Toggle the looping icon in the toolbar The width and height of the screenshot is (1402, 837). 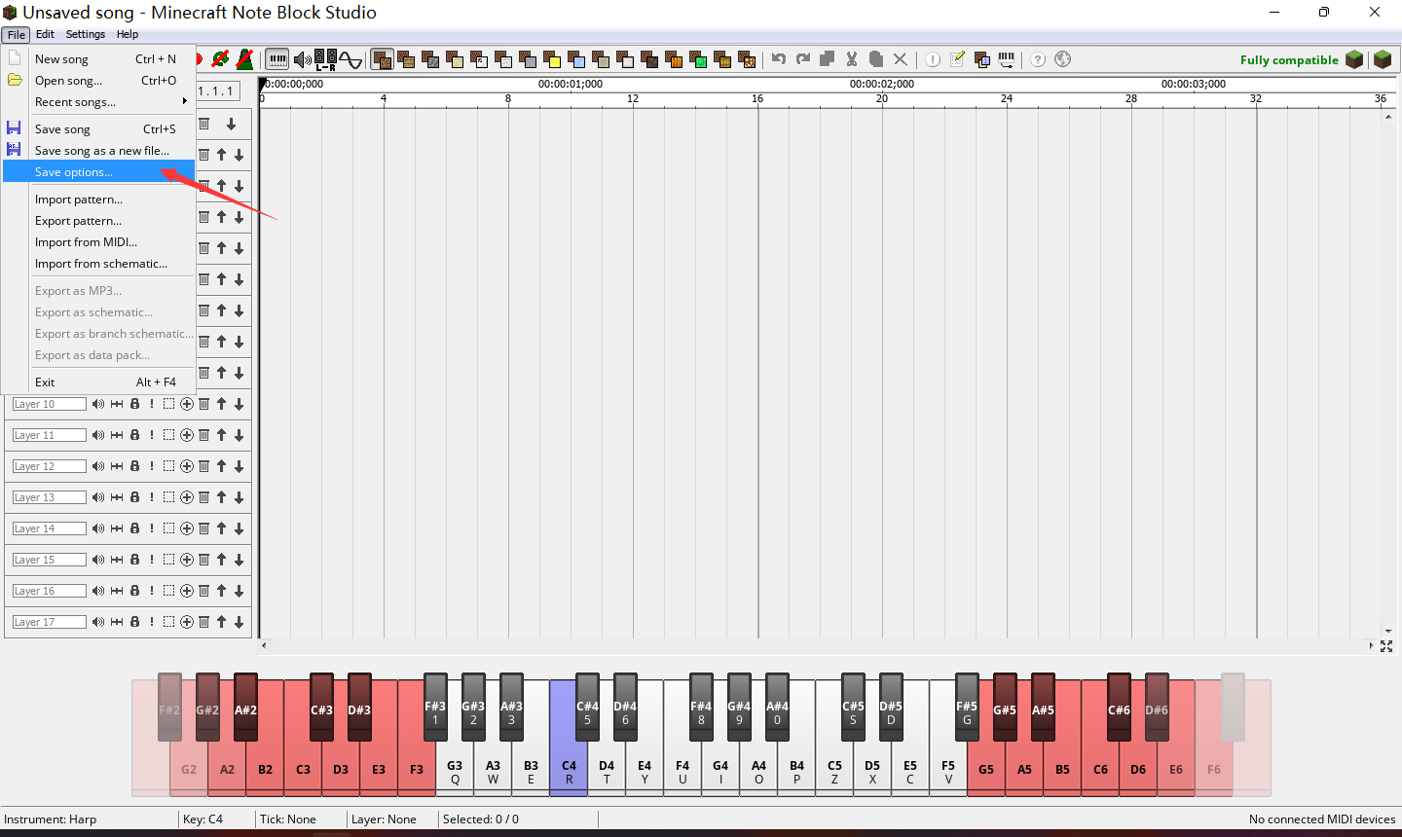coord(221,59)
